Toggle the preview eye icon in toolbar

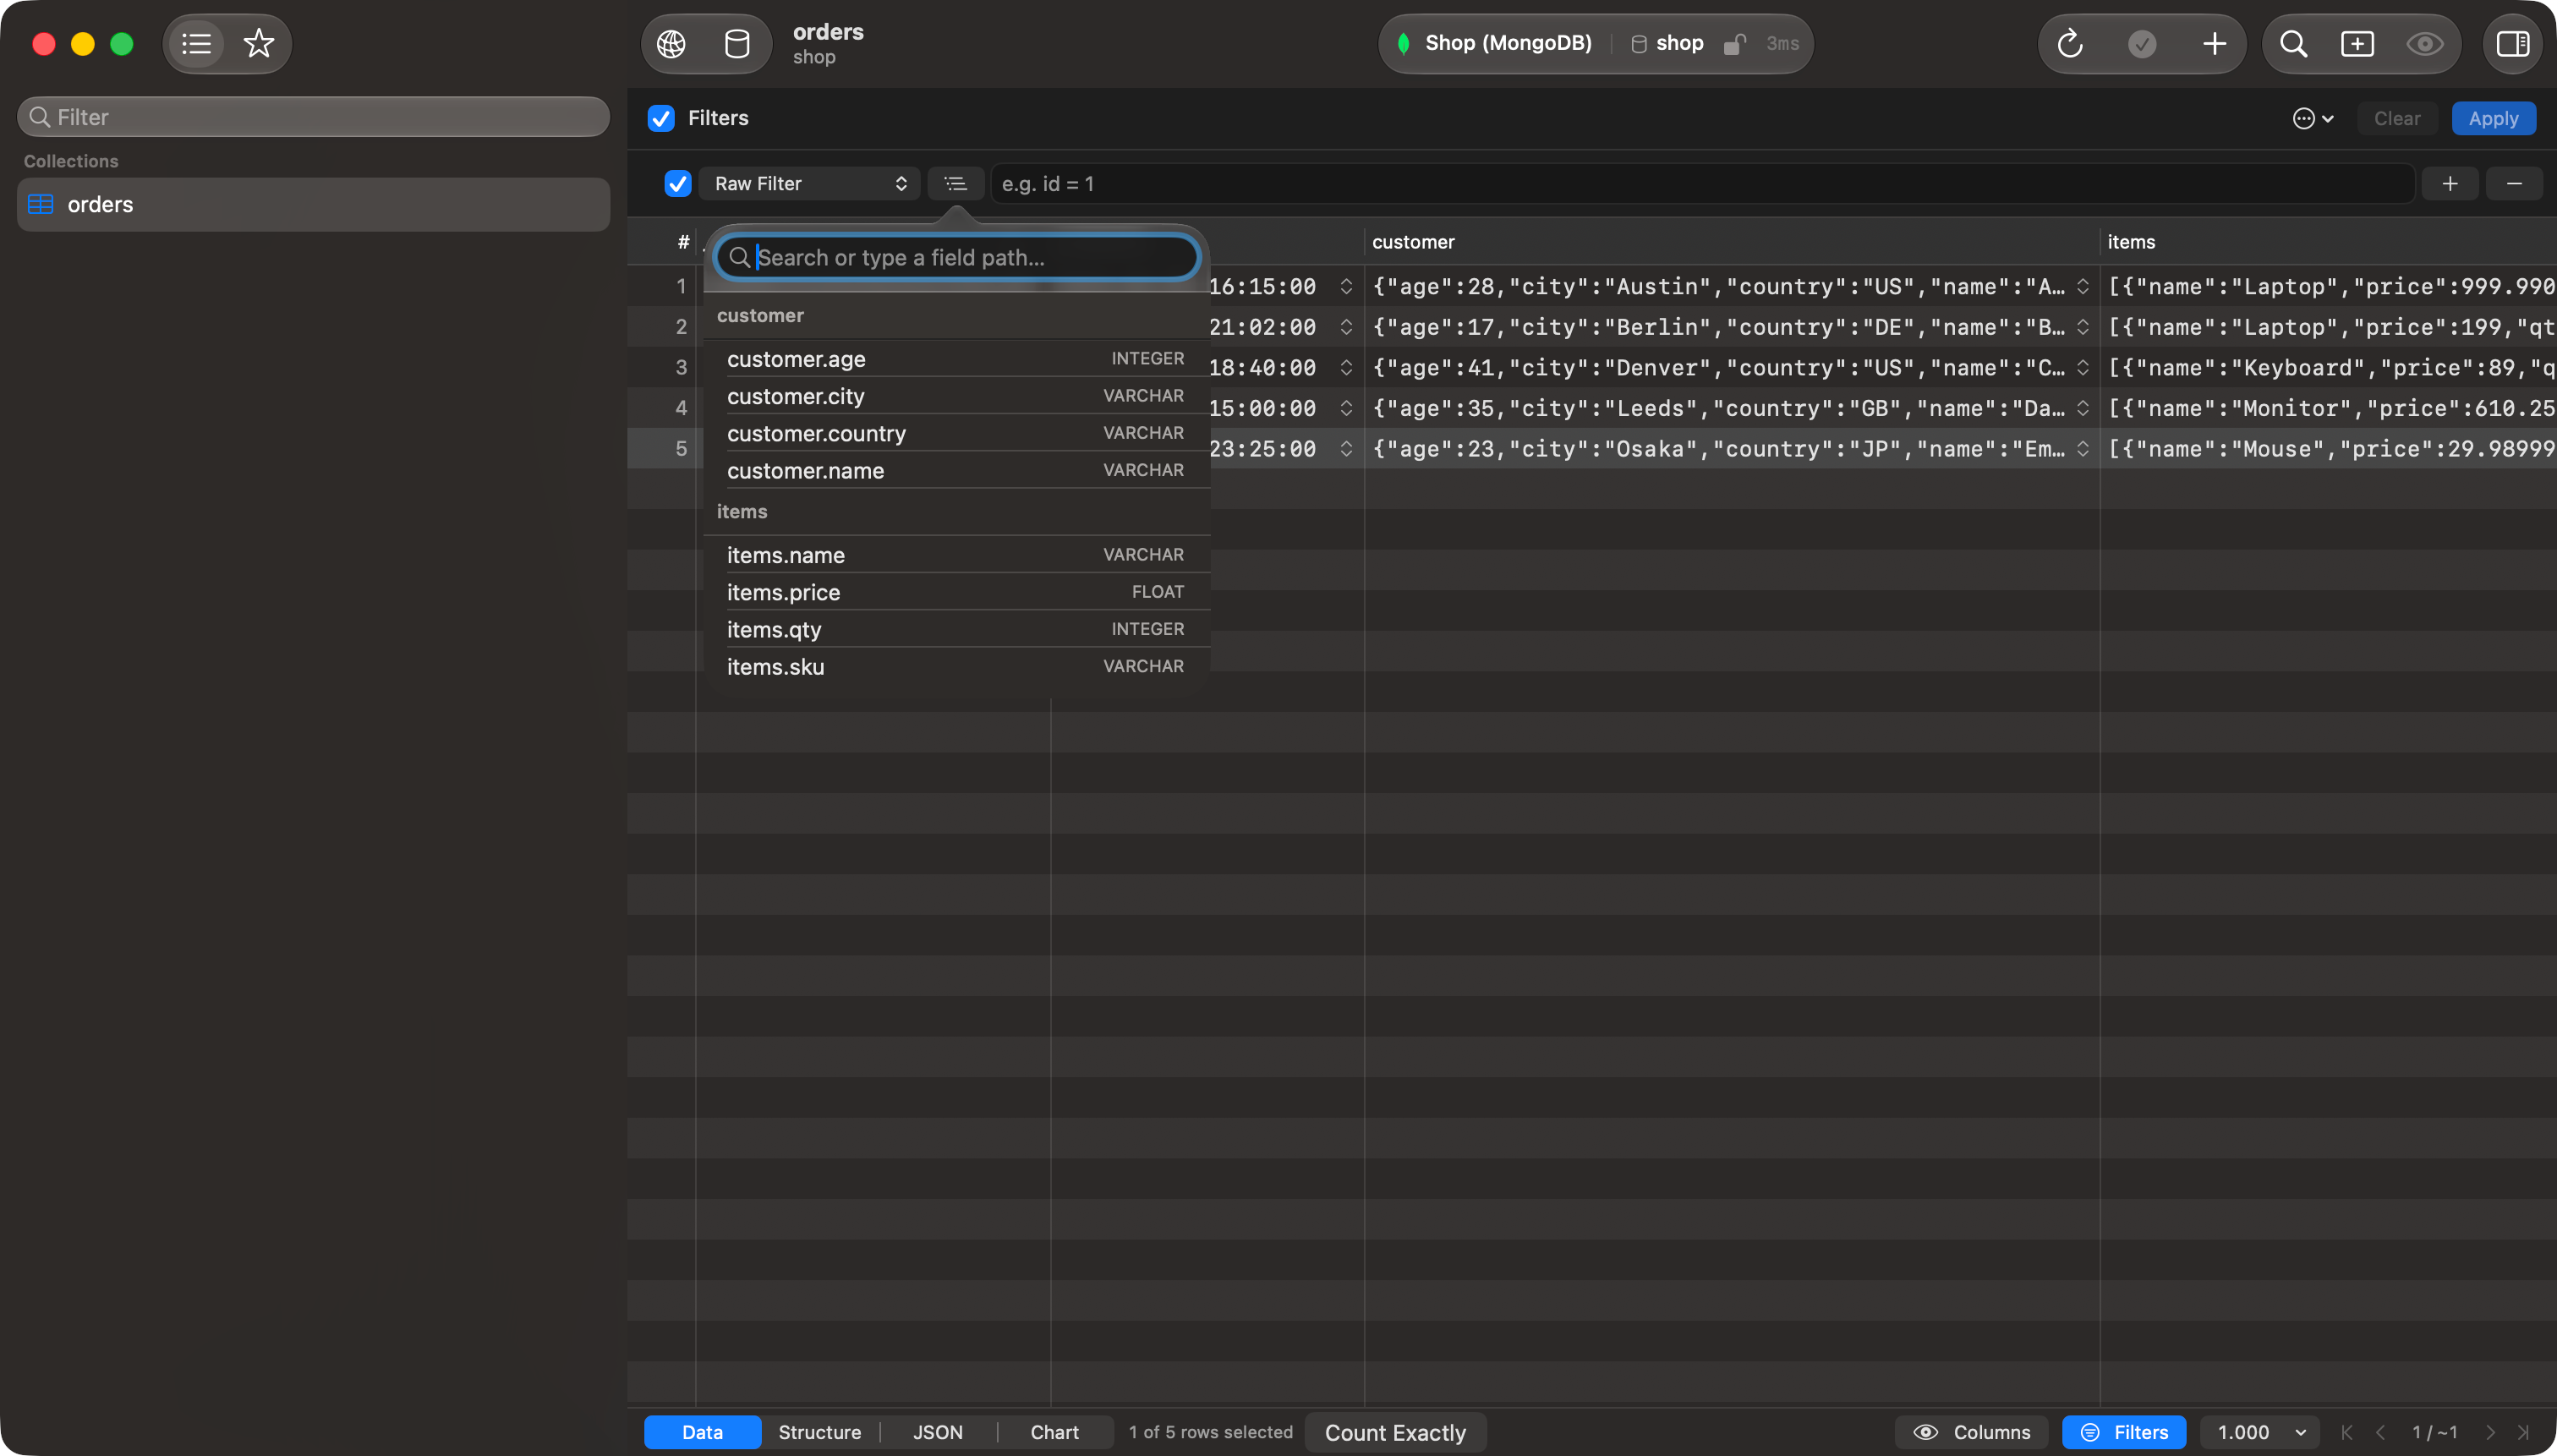coord(2425,44)
